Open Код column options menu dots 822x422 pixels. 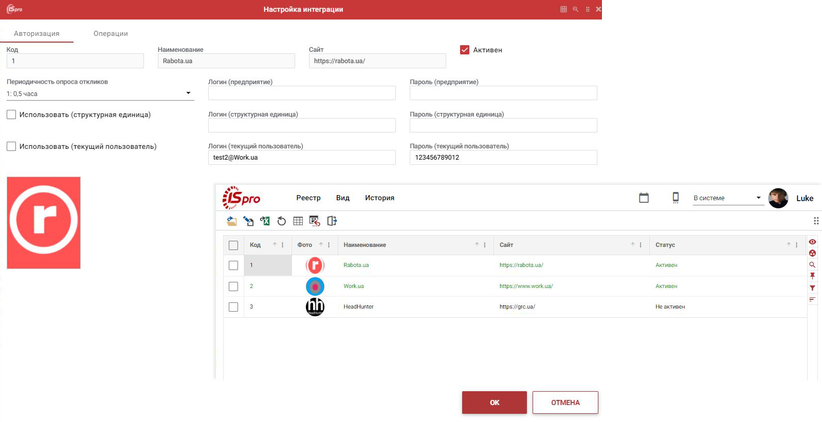(x=283, y=245)
